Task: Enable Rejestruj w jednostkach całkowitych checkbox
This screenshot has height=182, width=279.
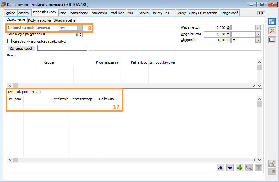Action: [x=9, y=41]
